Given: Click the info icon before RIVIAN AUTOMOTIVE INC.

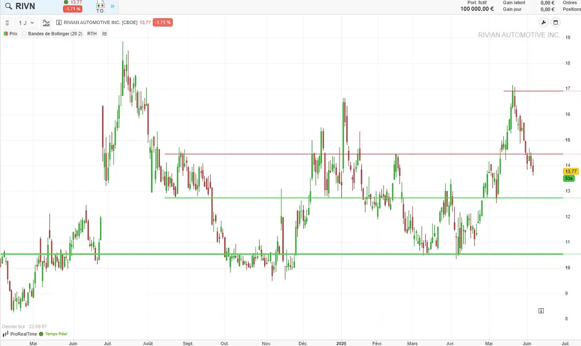Looking at the screenshot, I should pos(59,22).
